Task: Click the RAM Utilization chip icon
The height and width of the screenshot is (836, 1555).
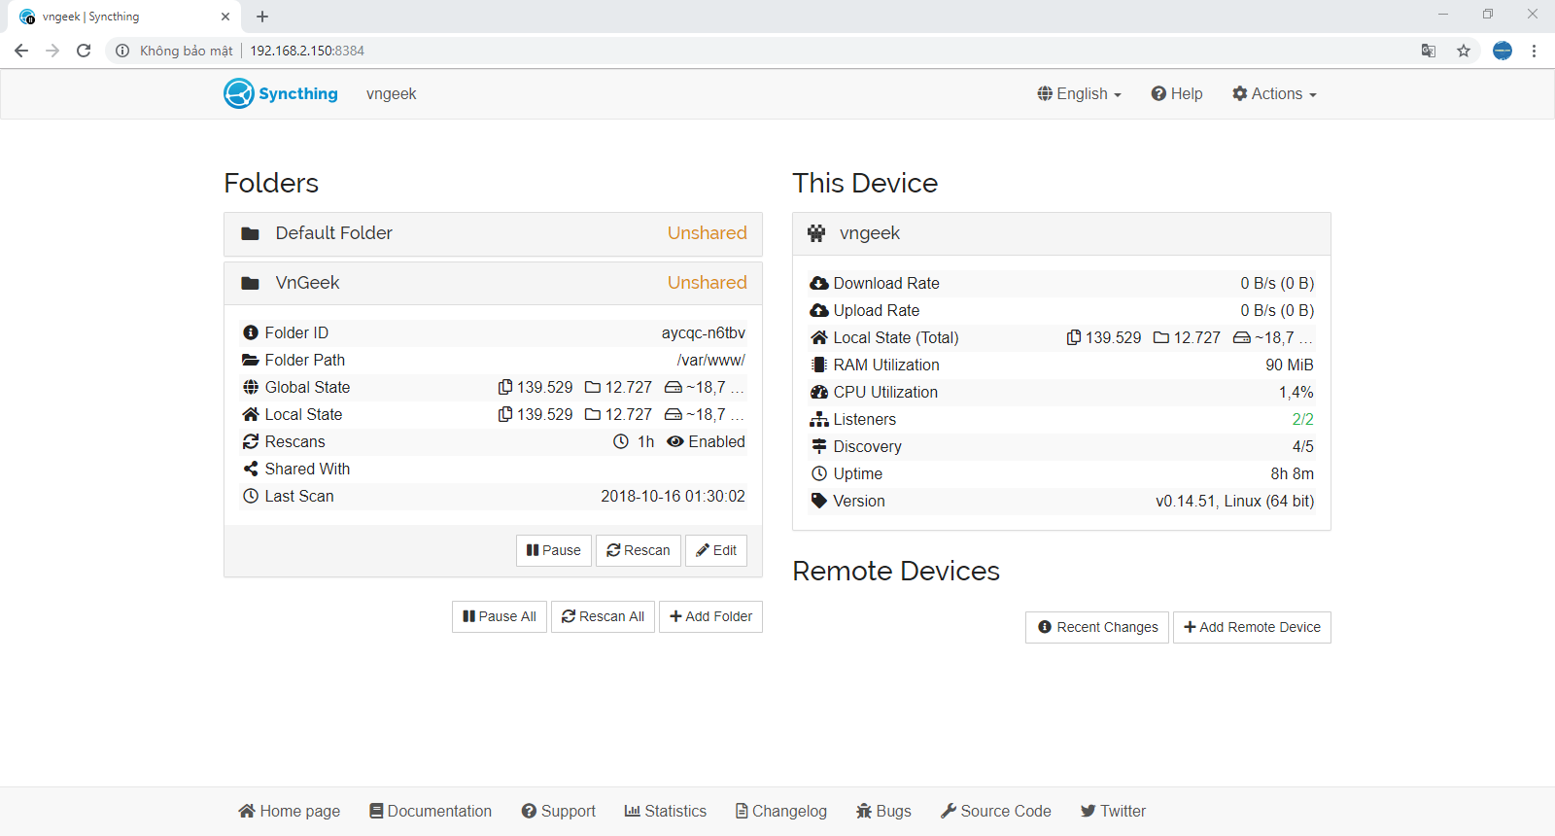Action: pos(819,365)
